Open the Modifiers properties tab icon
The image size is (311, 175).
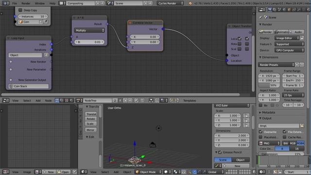[x=299, y=10]
